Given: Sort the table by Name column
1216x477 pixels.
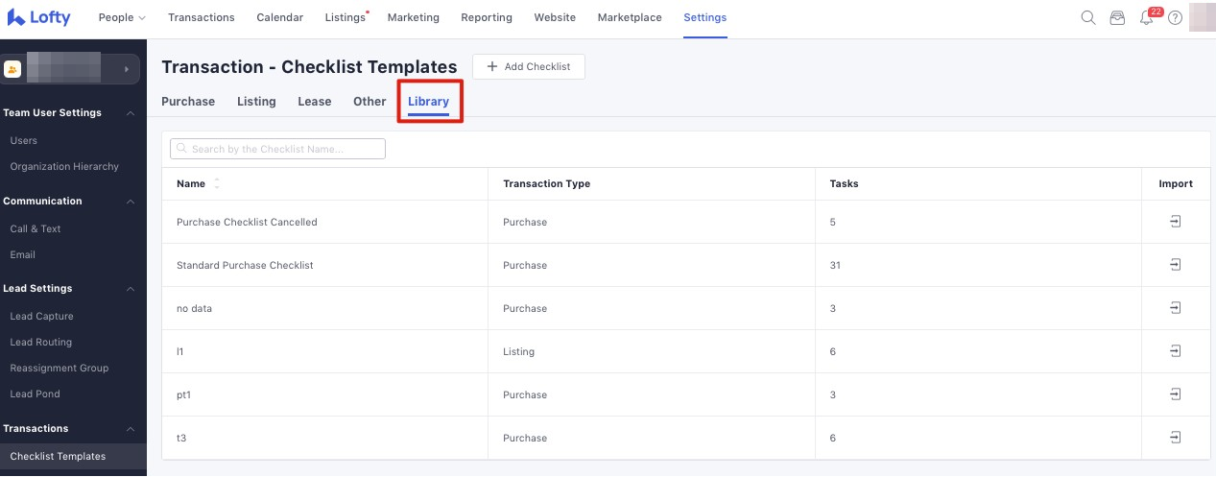Looking at the screenshot, I should (217, 183).
